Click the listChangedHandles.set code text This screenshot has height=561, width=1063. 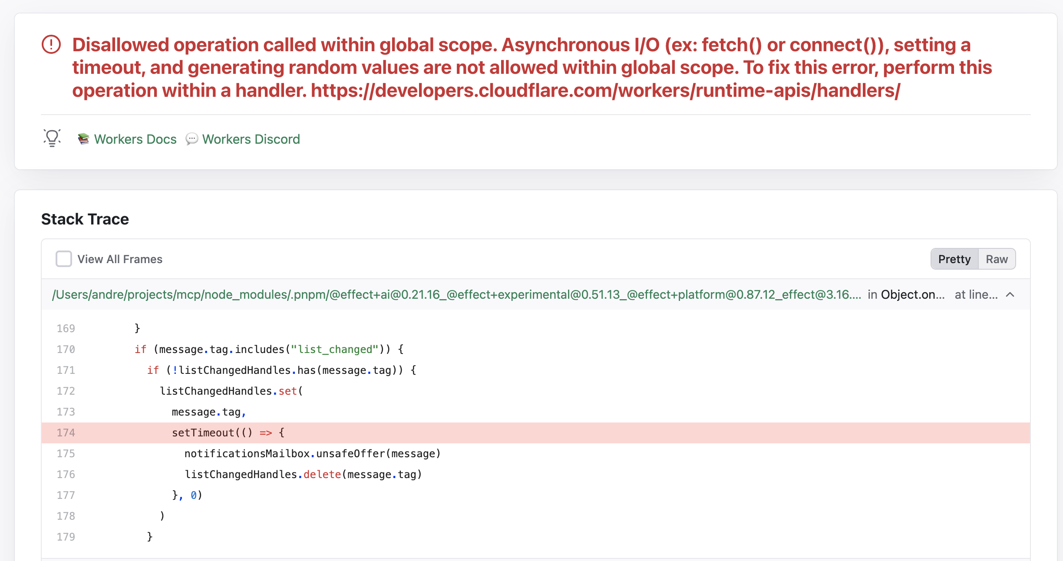[x=231, y=391]
